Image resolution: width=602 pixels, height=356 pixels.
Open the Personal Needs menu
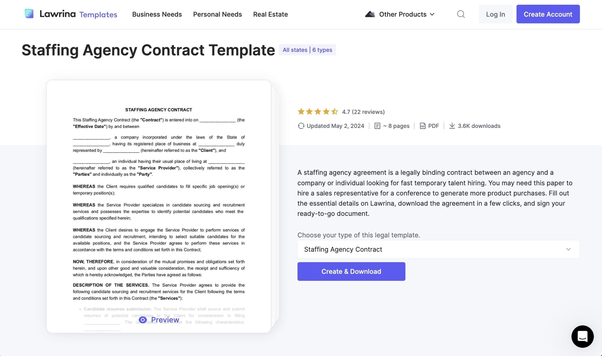coord(217,14)
